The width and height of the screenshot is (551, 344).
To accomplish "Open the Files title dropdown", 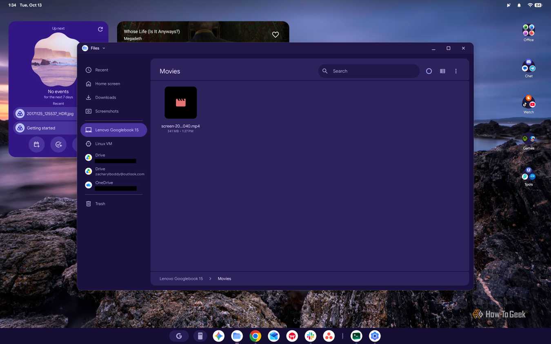I will (94, 48).
